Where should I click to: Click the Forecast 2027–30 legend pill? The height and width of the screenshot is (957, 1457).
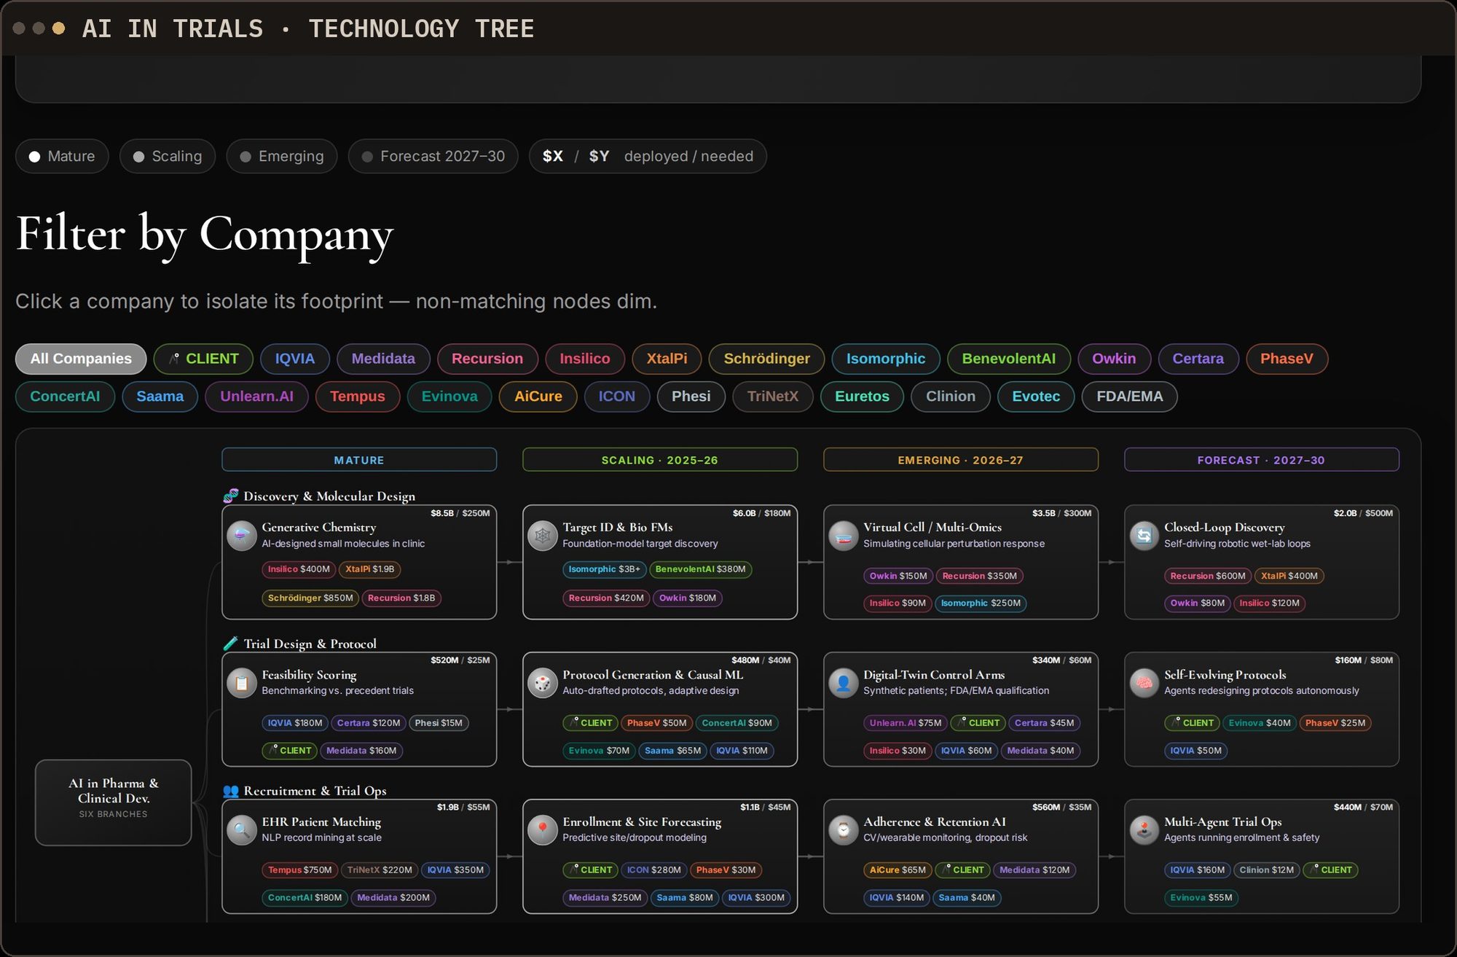[433, 156]
